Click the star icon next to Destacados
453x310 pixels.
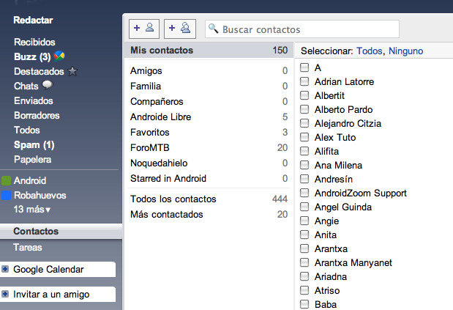pyautogui.click(x=72, y=71)
